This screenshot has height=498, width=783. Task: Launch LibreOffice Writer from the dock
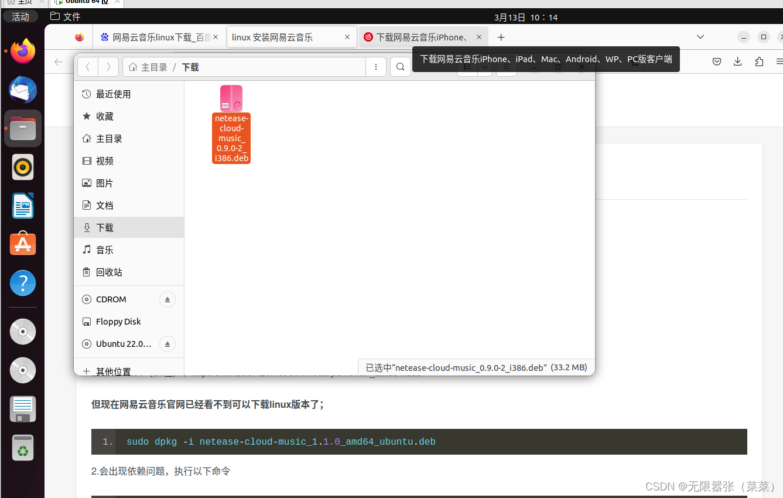(x=23, y=206)
